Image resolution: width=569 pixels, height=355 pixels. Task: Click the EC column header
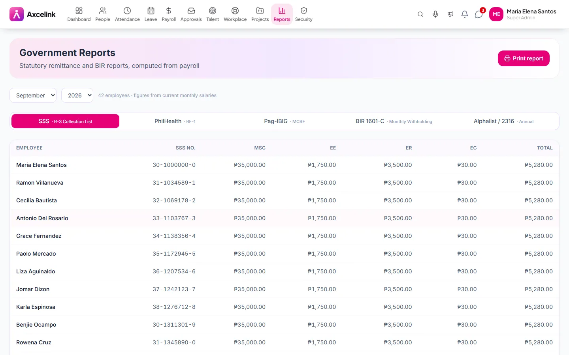[x=473, y=148]
